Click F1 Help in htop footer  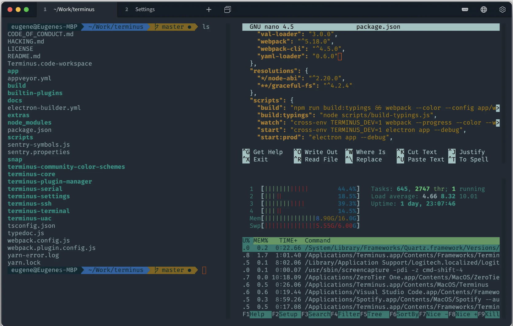257,314
